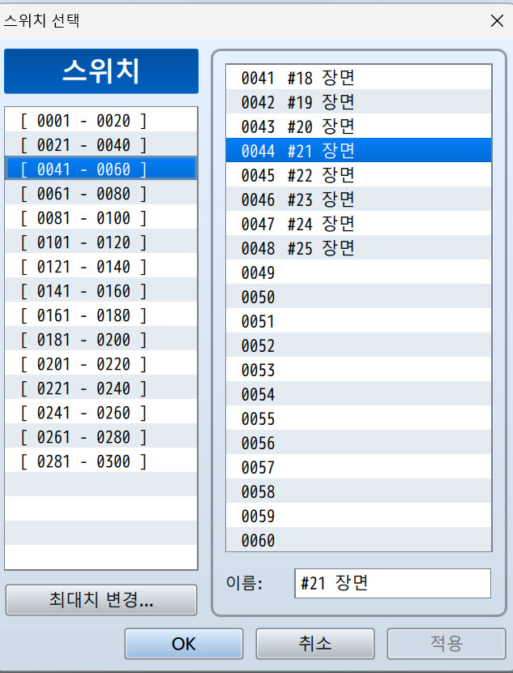Choose empty switch 0055
This screenshot has height=673, width=513.
(358, 418)
